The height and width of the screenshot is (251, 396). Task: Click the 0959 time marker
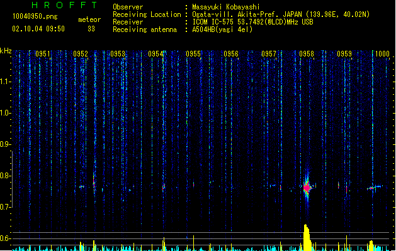344,54
